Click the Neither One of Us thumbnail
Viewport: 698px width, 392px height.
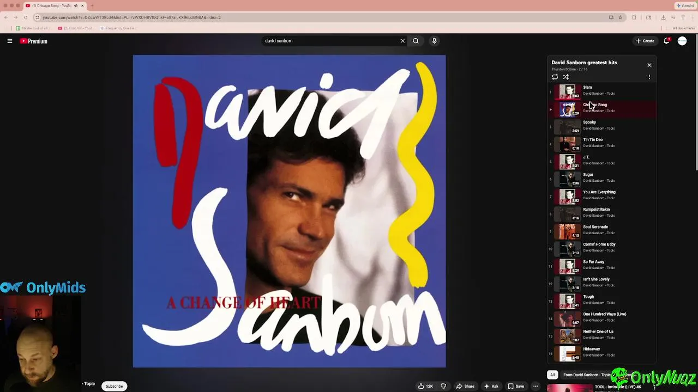[568, 336]
